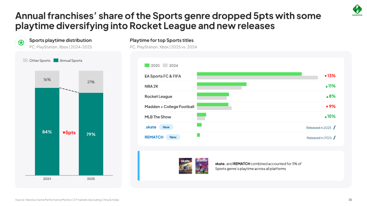Click the Newzoo logo icon

tap(357, 9)
